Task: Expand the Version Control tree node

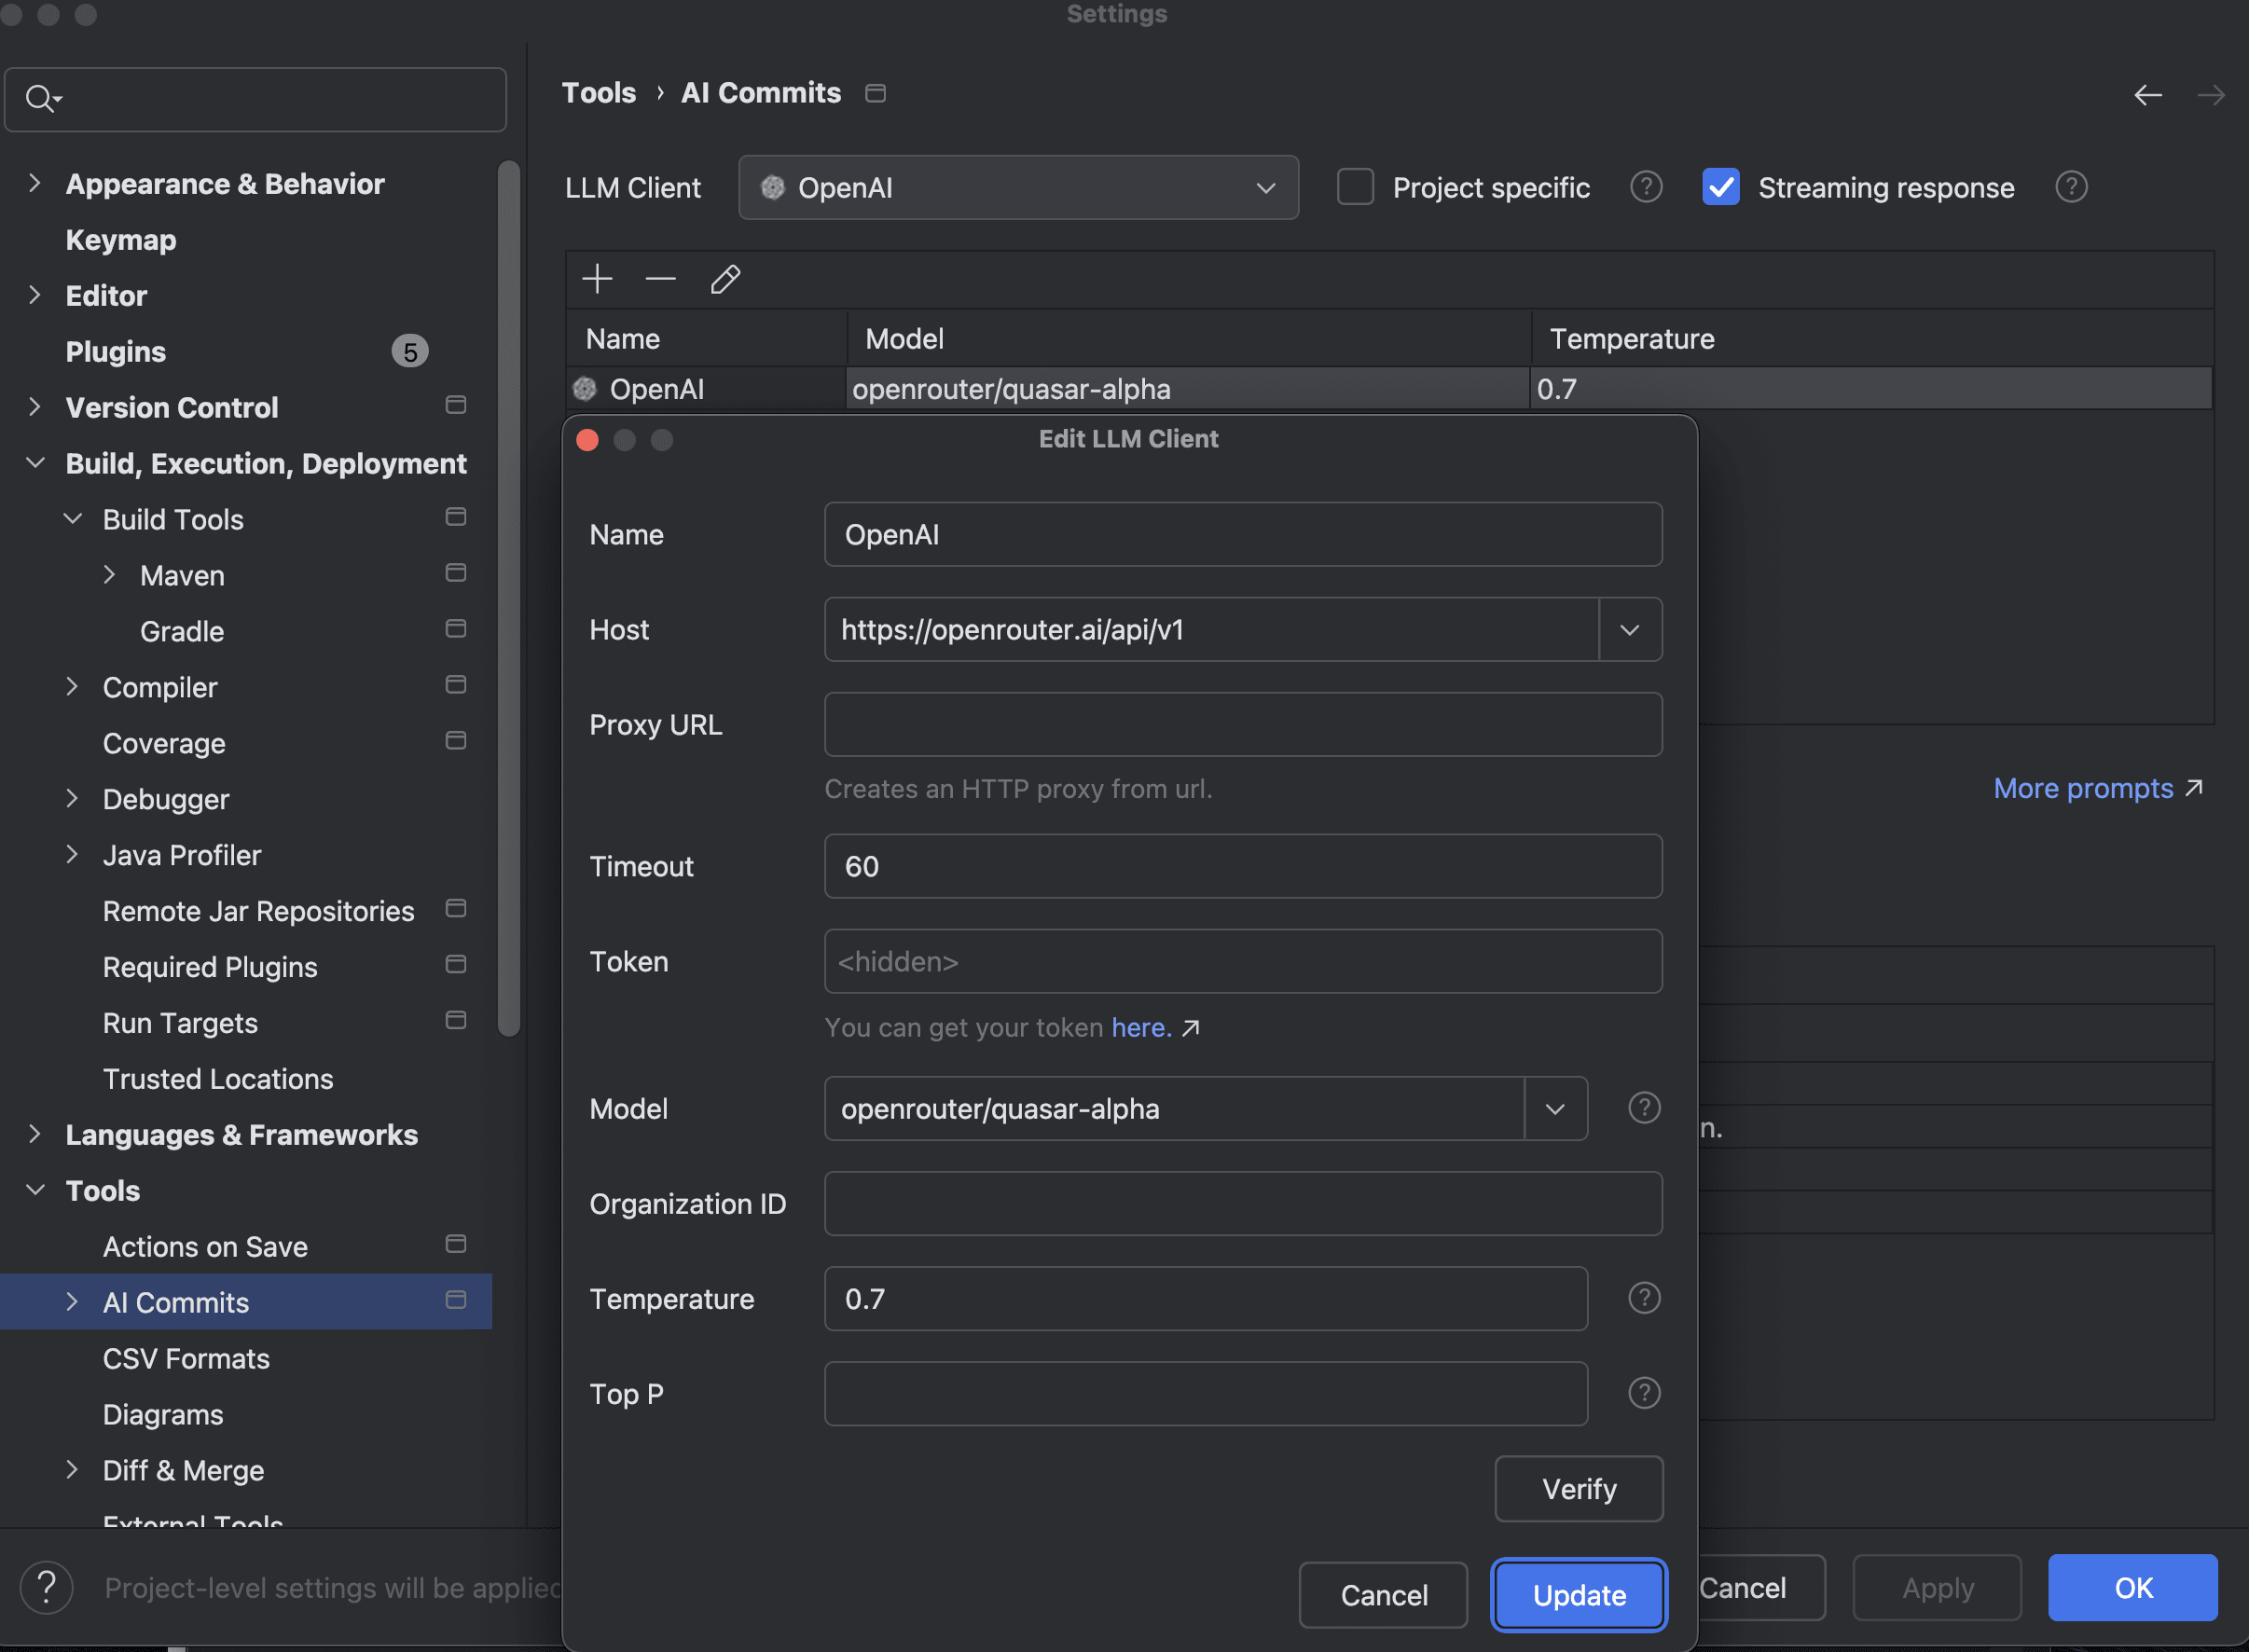Action: pyautogui.click(x=35, y=407)
